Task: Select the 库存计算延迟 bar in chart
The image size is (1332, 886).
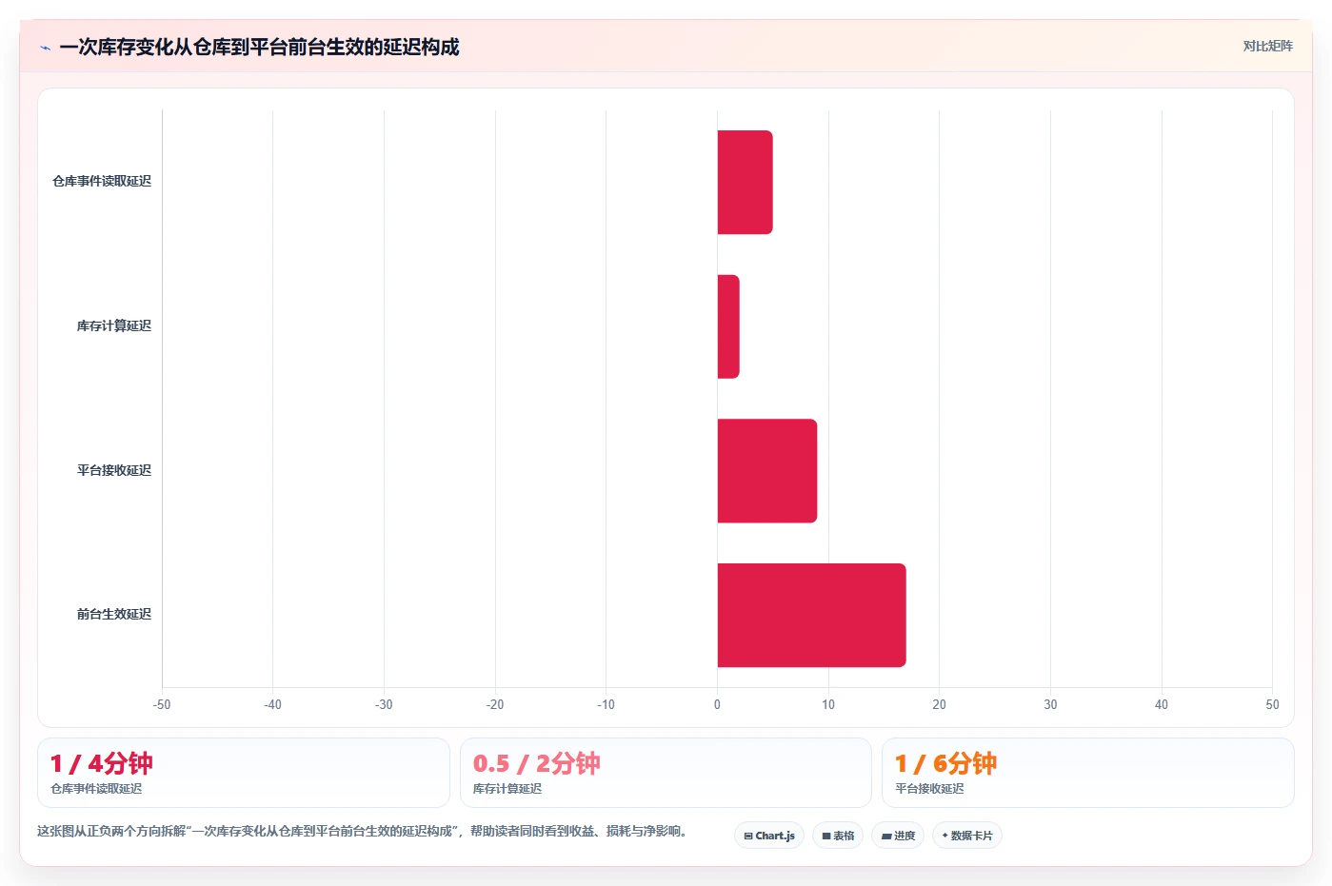Action: [x=728, y=326]
